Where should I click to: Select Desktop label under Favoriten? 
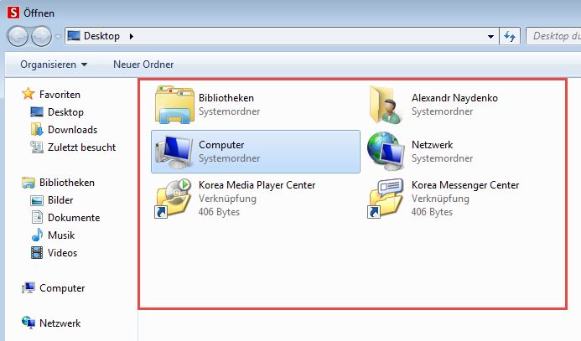pos(65,112)
